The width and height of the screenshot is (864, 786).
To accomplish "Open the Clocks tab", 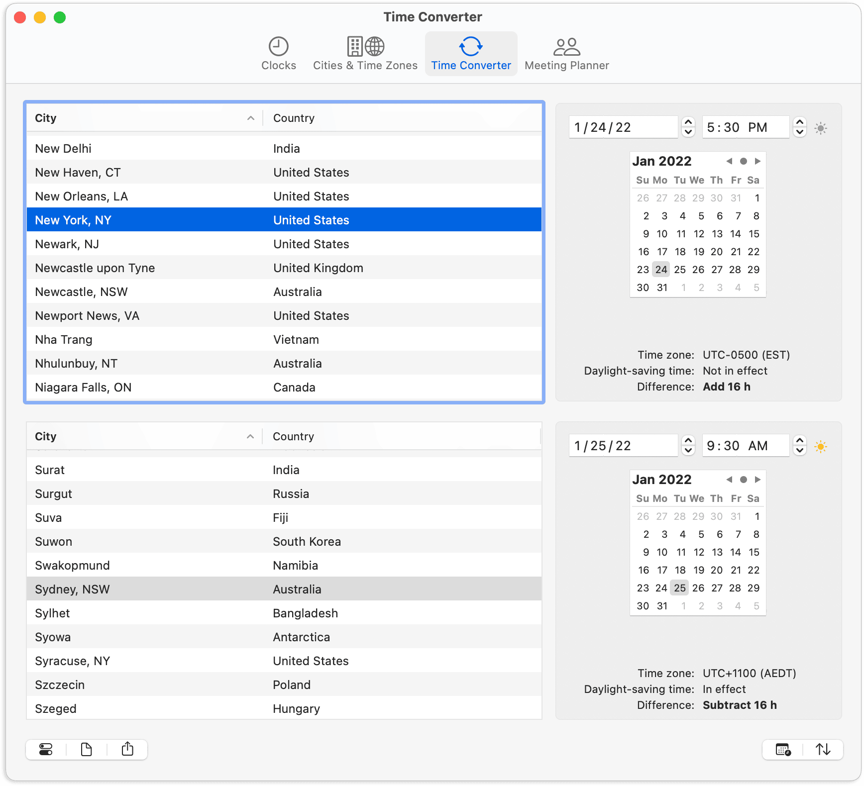I will pyautogui.click(x=278, y=54).
